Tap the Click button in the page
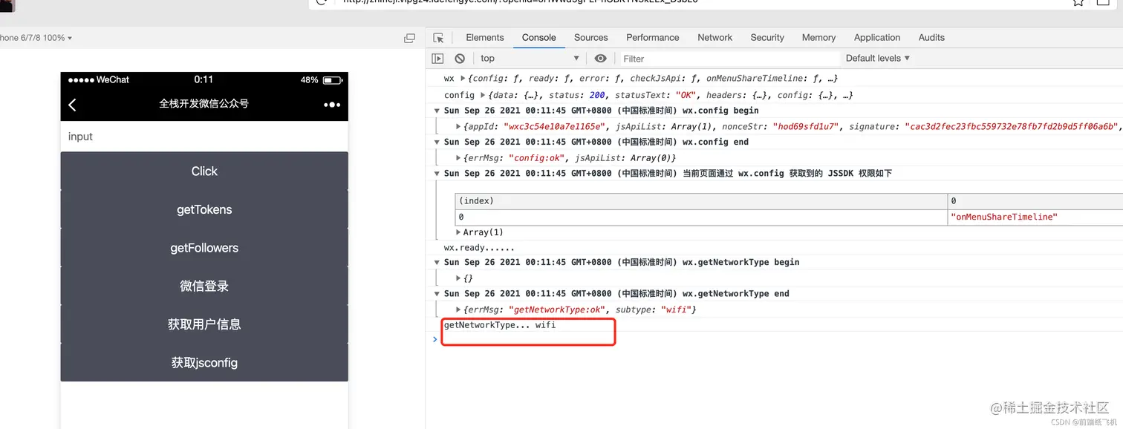The image size is (1123, 429). [x=204, y=171]
